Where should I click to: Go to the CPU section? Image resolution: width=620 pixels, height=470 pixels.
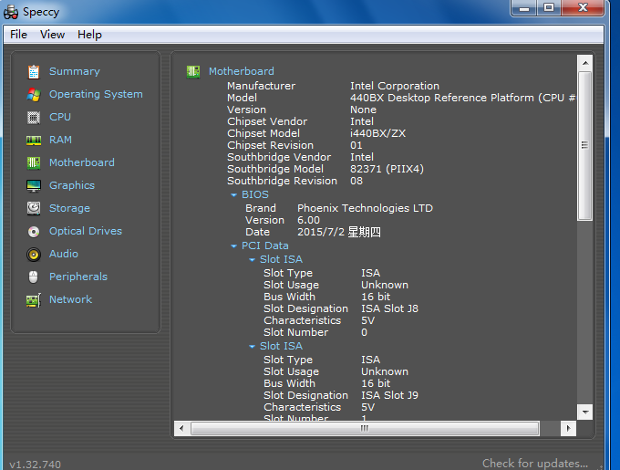click(x=60, y=117)
